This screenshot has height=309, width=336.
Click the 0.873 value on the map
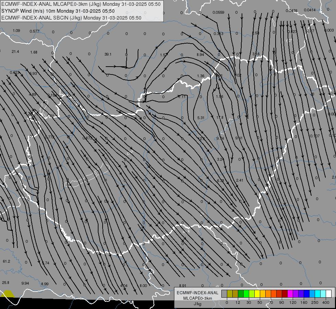(87, 138)
